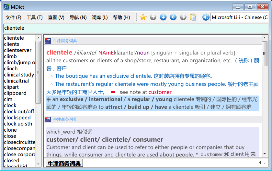Click word list scrollbar up arrow
The width and height of the screenshot is (272, 171).
(38, 38)
